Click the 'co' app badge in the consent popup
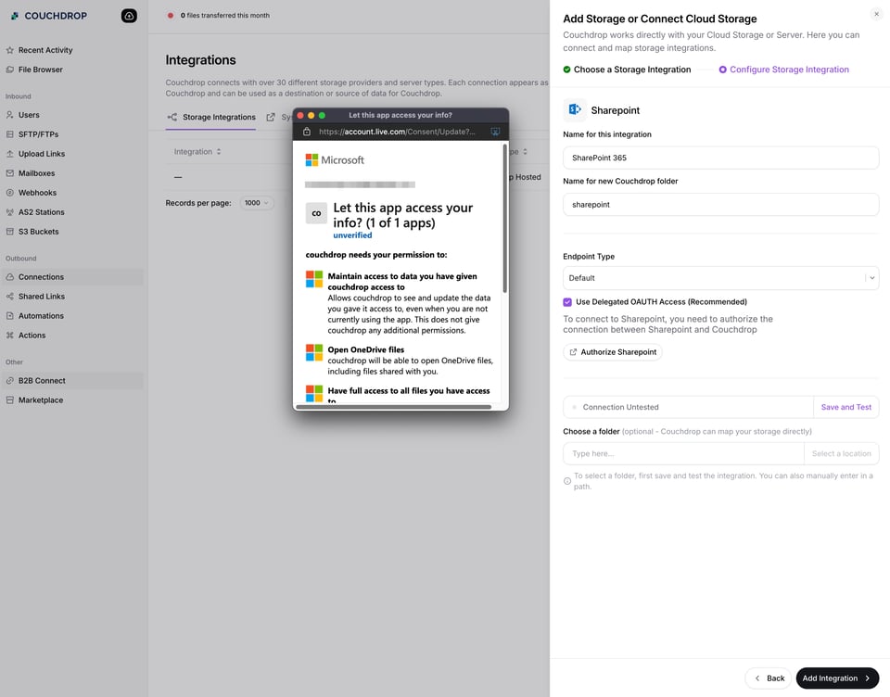This screenshot has width=890, height=697. click(316, 213)
